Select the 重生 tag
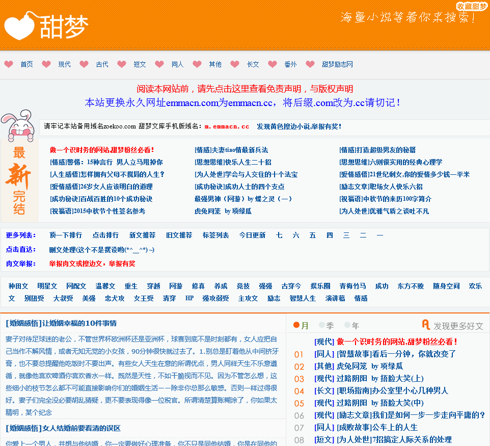Viewport: 490px width, 446px height. coord(131,286)
